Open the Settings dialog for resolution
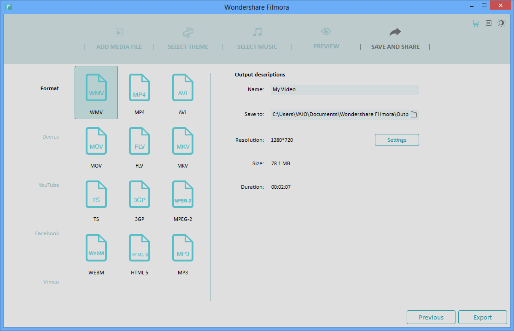This screenshot has width=514, height=331. tap(397, 140)
